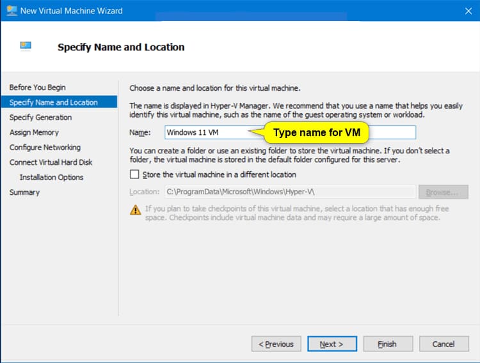Click the Previous button
Screen dimensions: 480x363
[x=276, y=344]
